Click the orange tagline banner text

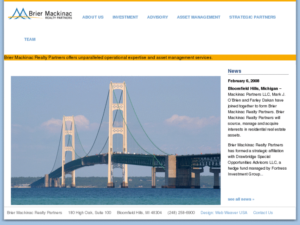point(108,57)
